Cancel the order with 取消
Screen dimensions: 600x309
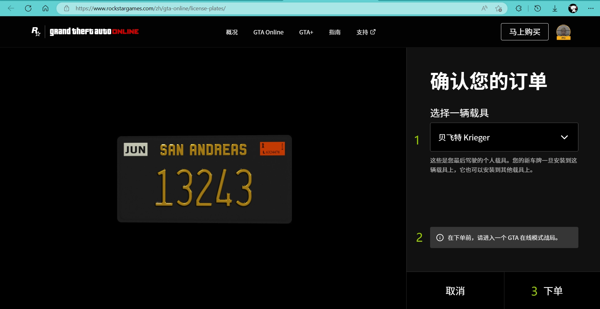click(x=455, y=291)
